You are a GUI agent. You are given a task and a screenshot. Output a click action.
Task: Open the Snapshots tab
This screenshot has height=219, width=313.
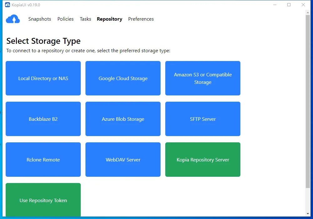click(39, 19)
